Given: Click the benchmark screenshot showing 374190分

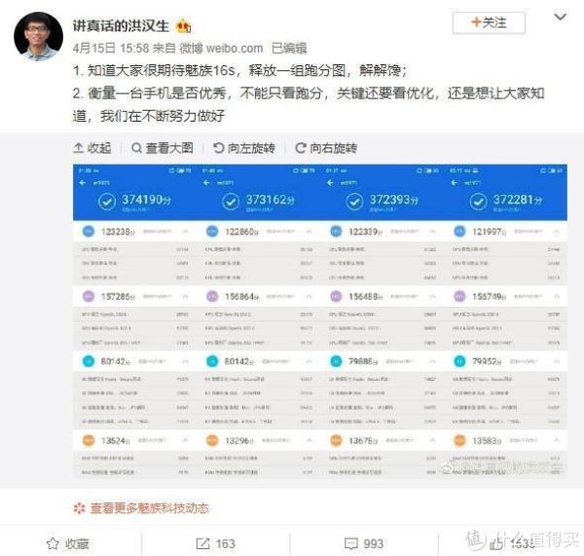Looking at the screenshot, I should pyautogui.click(x=135, y=321).
